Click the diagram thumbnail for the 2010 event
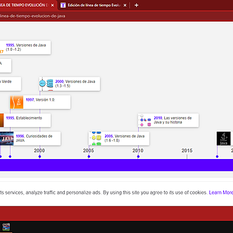This screenshot has height=233, width=233. coord(144,120)
